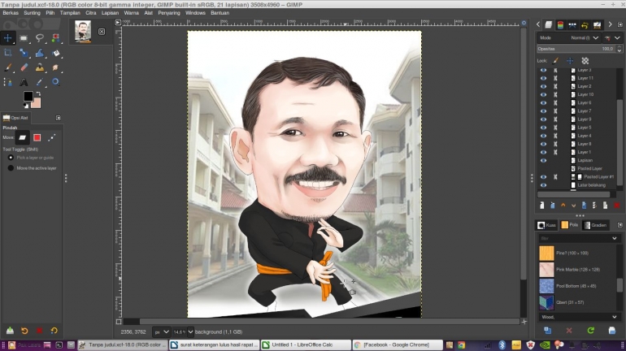Pick the Select by Color tool
Viewport: 626px width, 351px height.
pyautogui.click(x=55, y=38)
